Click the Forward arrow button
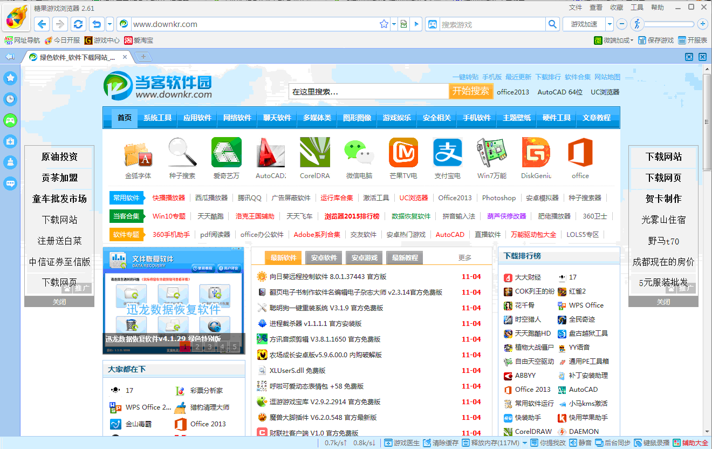The width and height of the screenshot is (712, 449). (60, 24)
